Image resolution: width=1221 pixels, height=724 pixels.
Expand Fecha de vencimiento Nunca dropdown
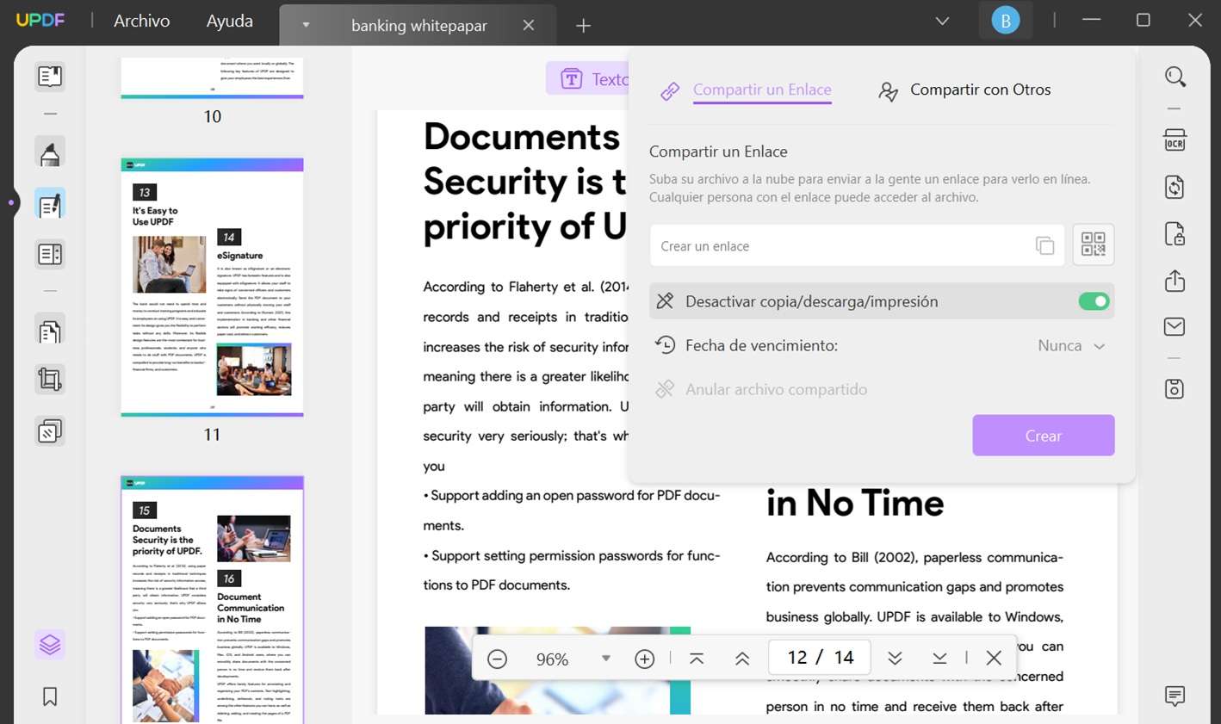click(x=1071, y=346)
